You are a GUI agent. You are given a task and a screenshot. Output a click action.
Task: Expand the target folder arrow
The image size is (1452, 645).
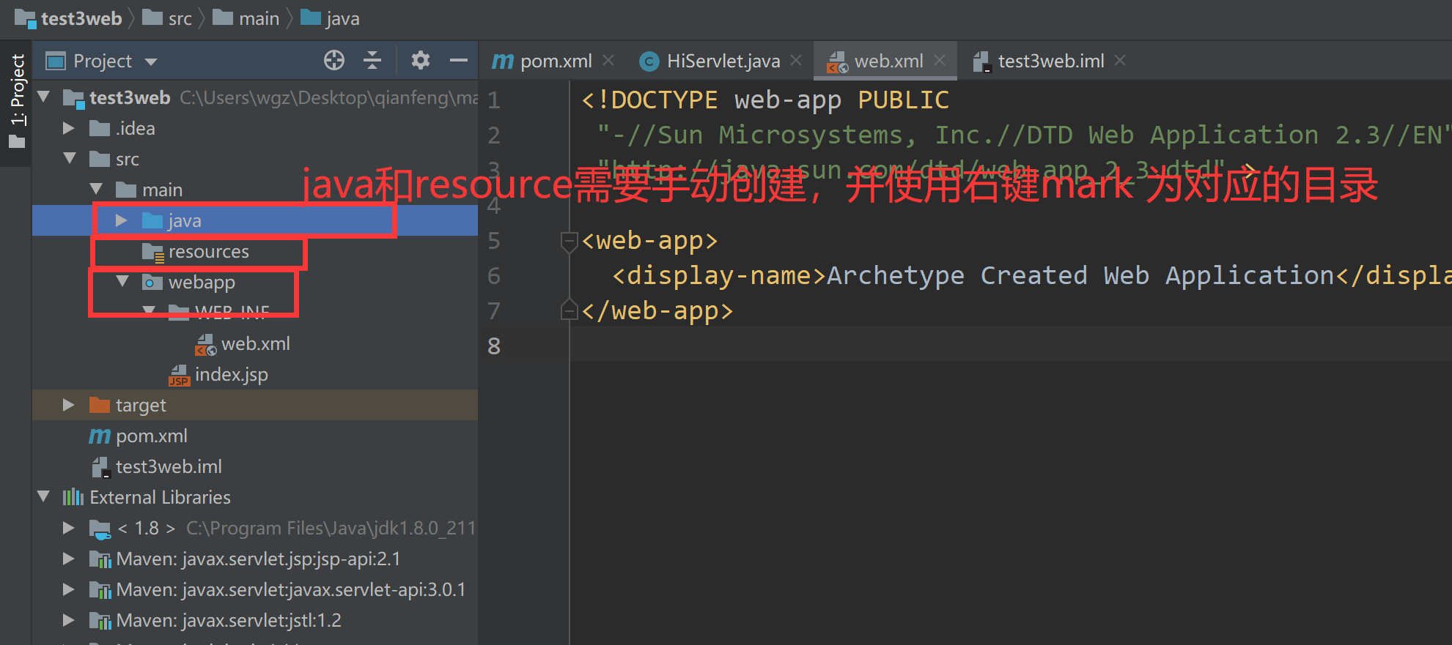(x=70, y=405)
